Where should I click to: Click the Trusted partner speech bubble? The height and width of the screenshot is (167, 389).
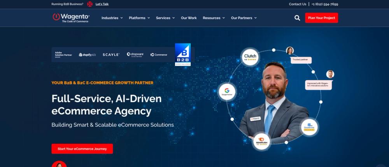coord(301,60)
